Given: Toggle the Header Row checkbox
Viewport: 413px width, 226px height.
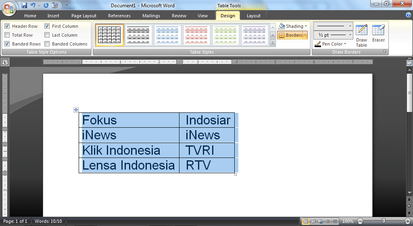Looking at the screenshot, I should pyautogui.click(x=7, y=26).
